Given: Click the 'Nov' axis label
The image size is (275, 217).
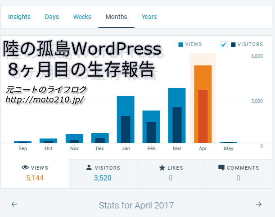Looking at the screenshot, I should point(74,148).
